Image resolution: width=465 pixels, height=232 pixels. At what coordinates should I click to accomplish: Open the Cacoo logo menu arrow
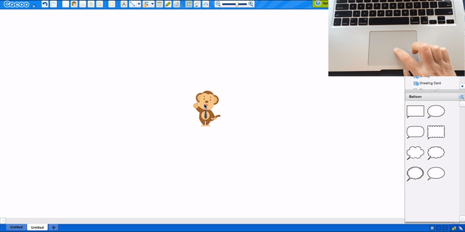34,6
